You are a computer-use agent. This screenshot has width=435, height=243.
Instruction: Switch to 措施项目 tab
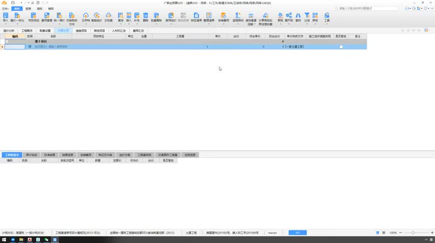click(81, 31)
